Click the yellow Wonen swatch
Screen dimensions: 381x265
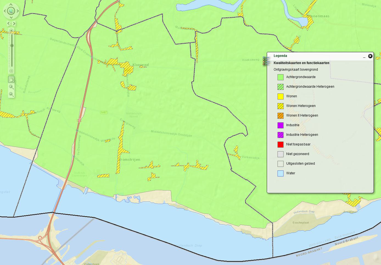click(281, 96)
